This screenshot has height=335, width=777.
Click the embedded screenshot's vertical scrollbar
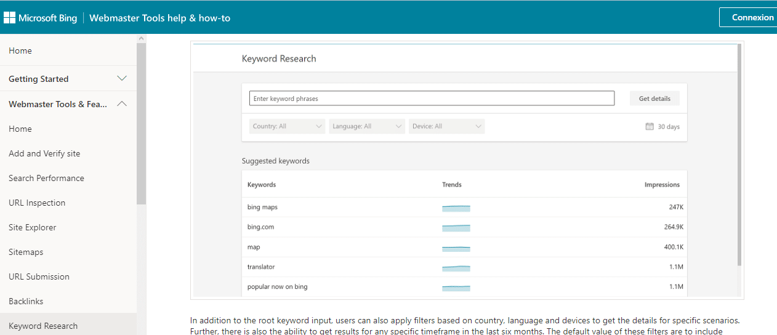click(739, 154)
